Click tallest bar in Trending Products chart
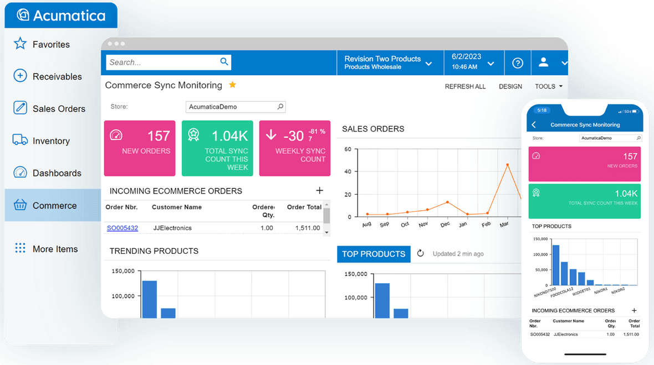The height and width of the screenshot is (365, 654). 149,299
